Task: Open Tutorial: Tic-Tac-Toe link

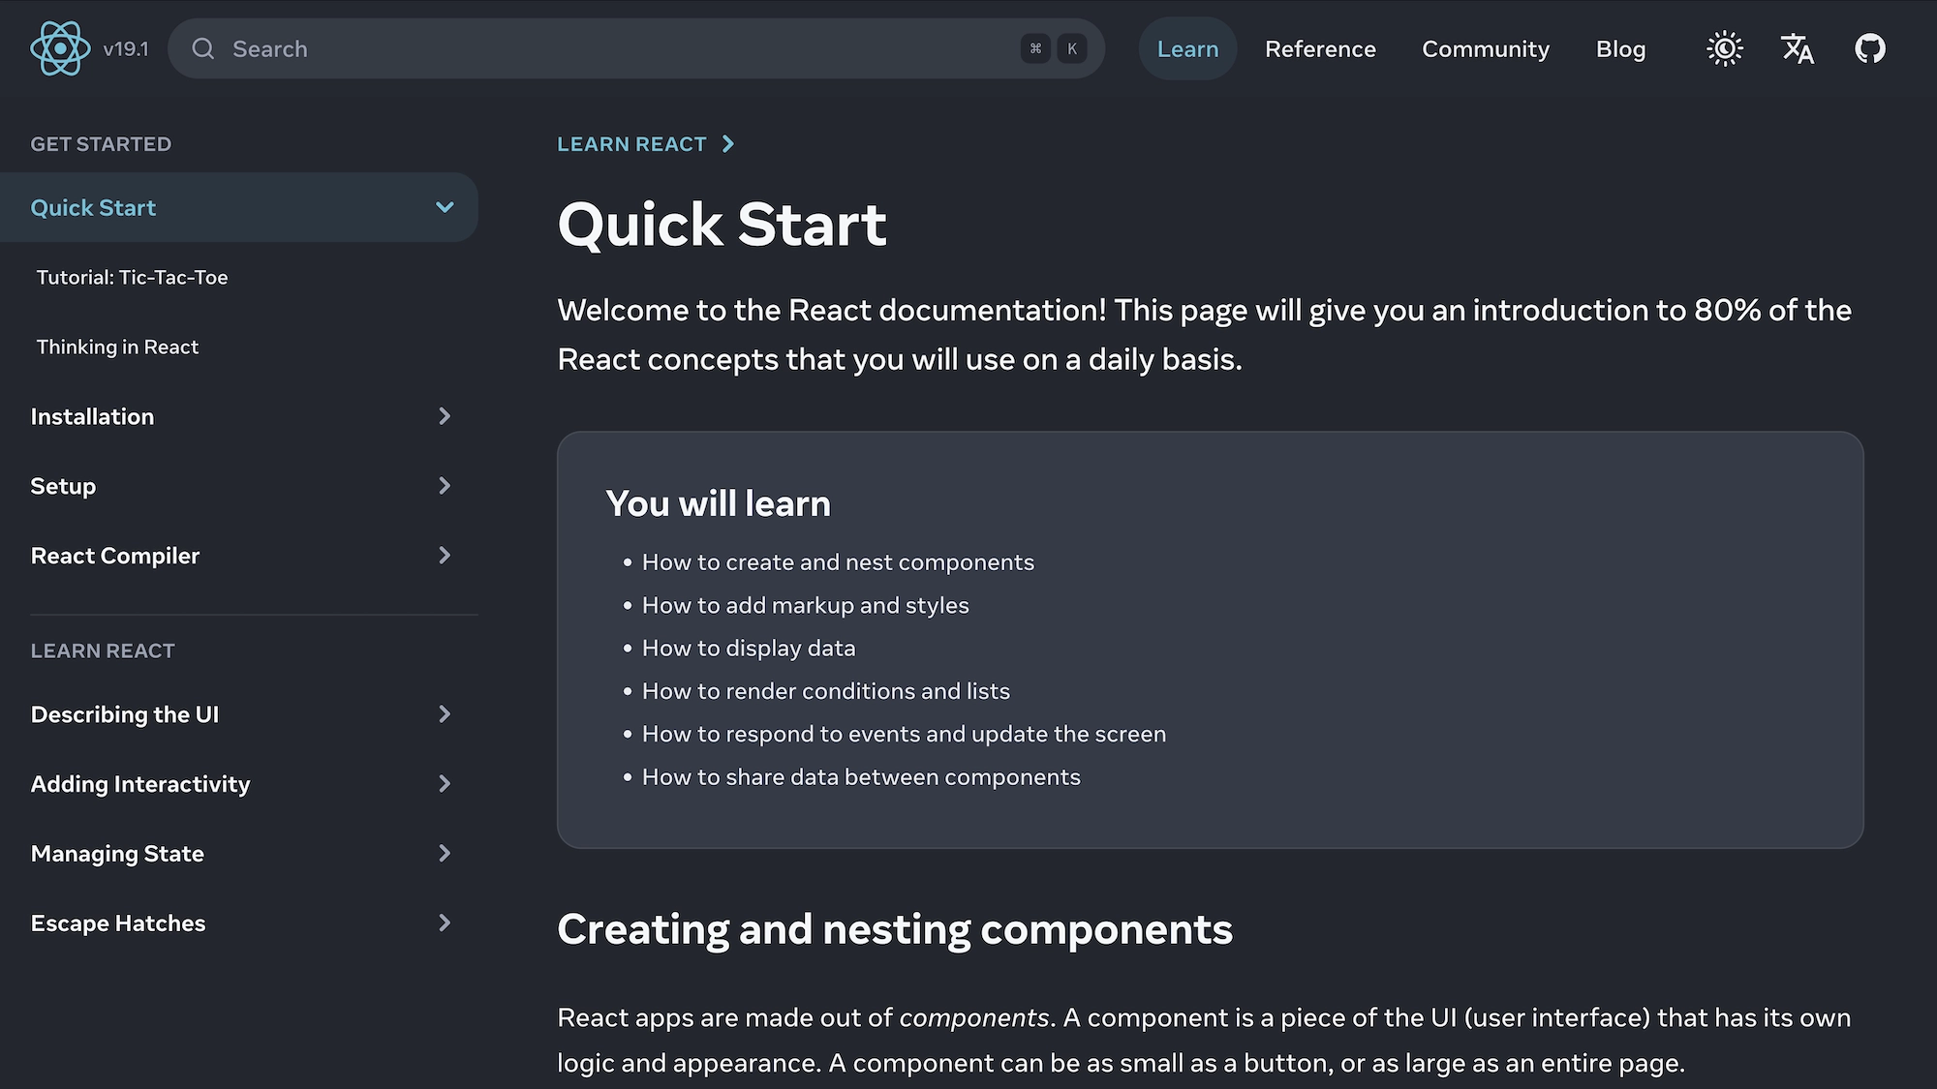Action: tap(132, 278)
